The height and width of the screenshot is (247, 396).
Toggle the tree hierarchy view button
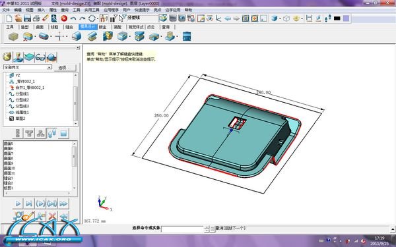(x=29, y=133)
